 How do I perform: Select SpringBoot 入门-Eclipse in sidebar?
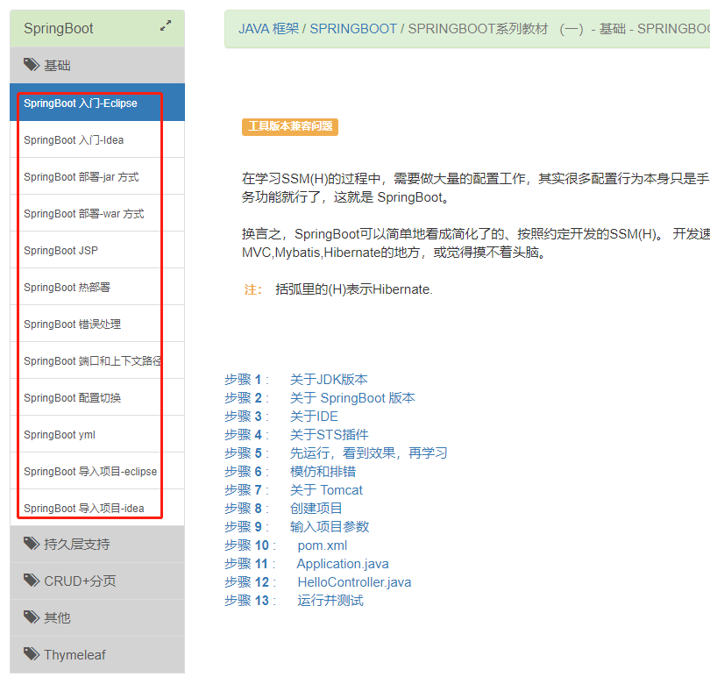point(97,103)
